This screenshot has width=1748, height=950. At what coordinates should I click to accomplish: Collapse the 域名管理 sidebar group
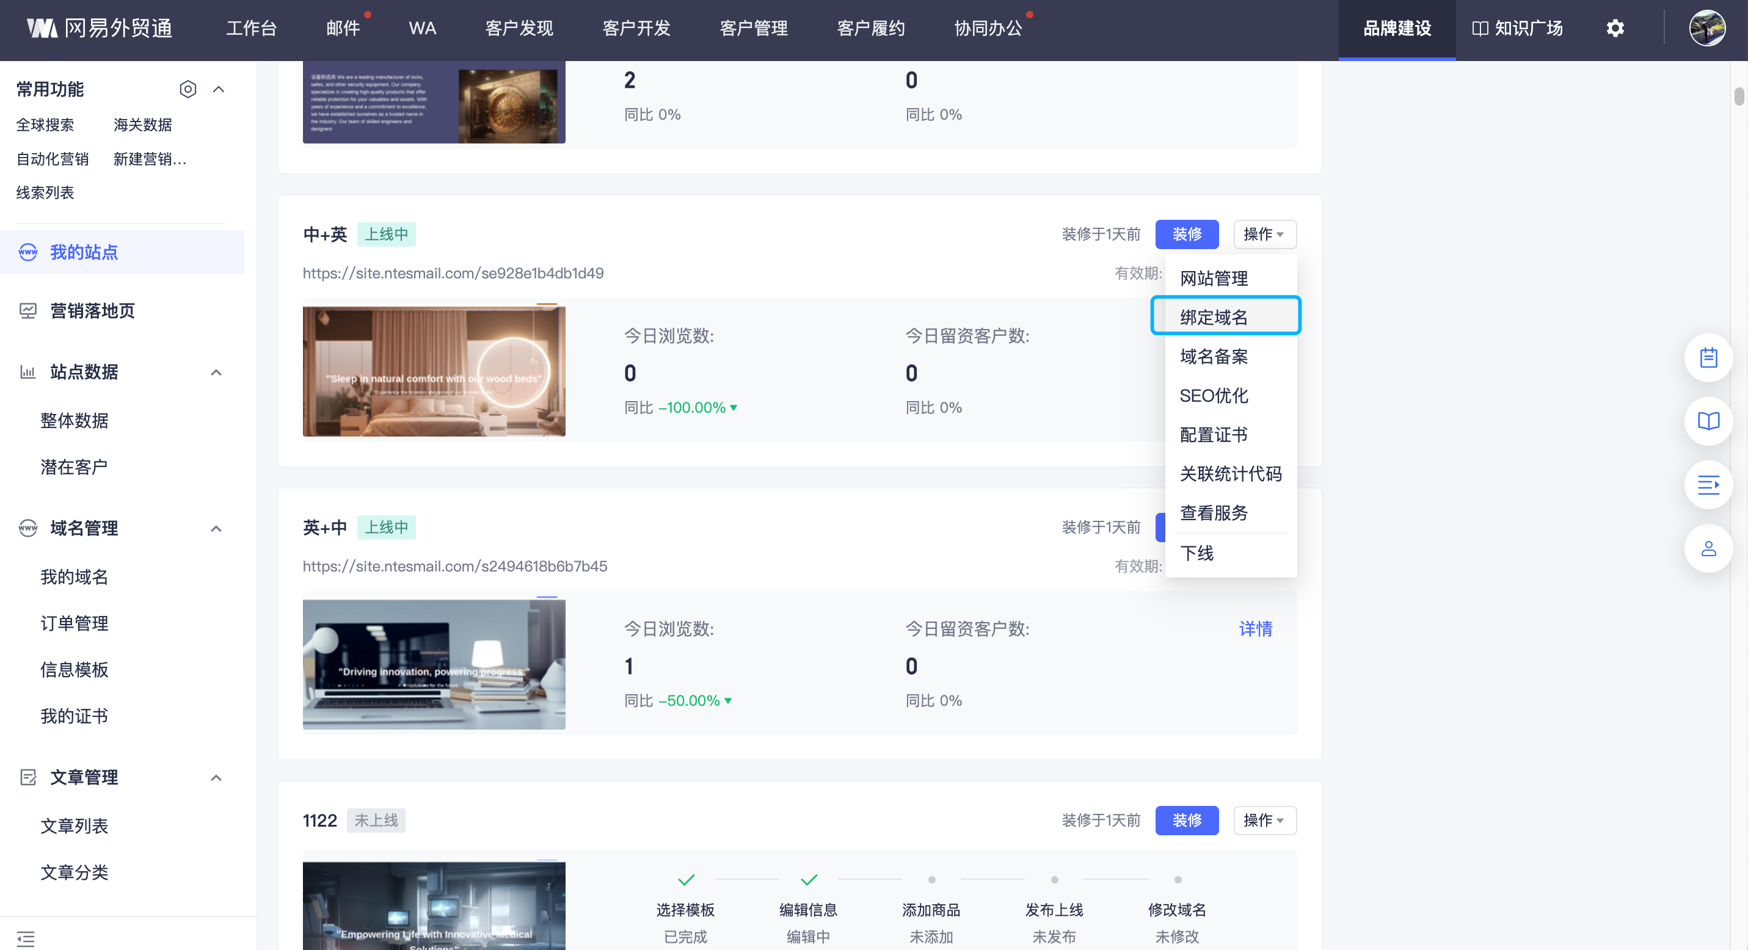pyautogui.click(x=216, y=528)
